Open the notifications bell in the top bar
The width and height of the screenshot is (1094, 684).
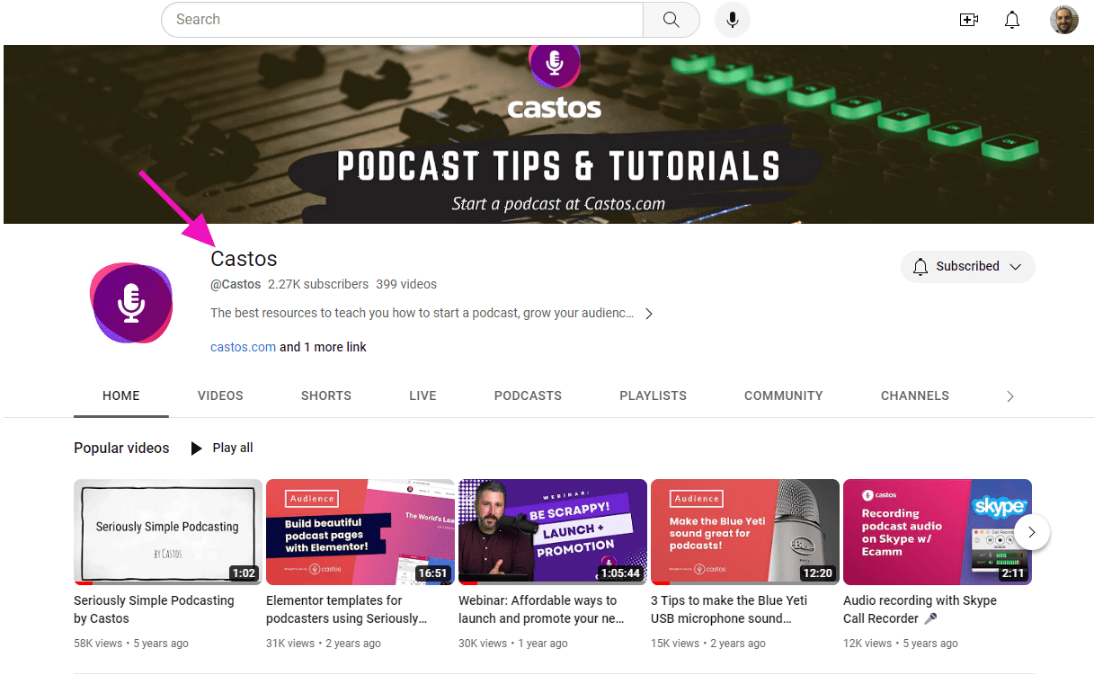[x=1012, y=20]
